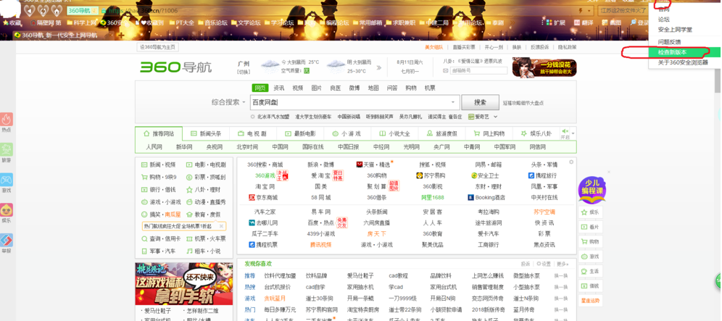
Task: Click the 看片 right sidebar item
Action: [x=591, y=227]
